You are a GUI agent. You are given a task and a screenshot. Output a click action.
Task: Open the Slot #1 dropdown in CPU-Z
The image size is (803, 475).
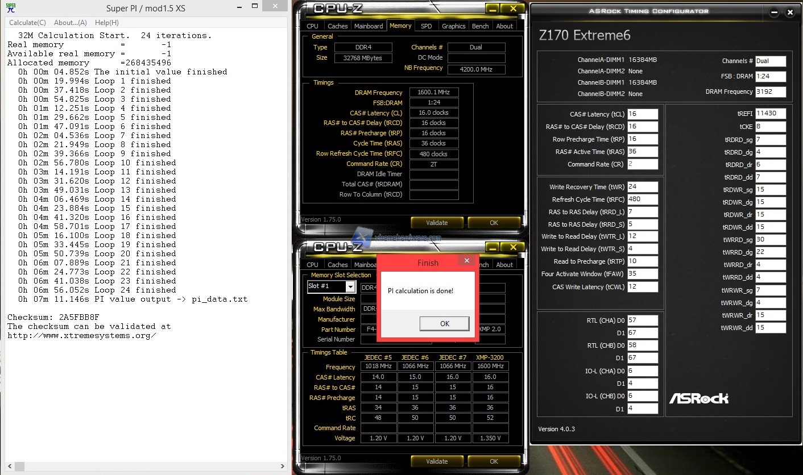click(350, 287)
